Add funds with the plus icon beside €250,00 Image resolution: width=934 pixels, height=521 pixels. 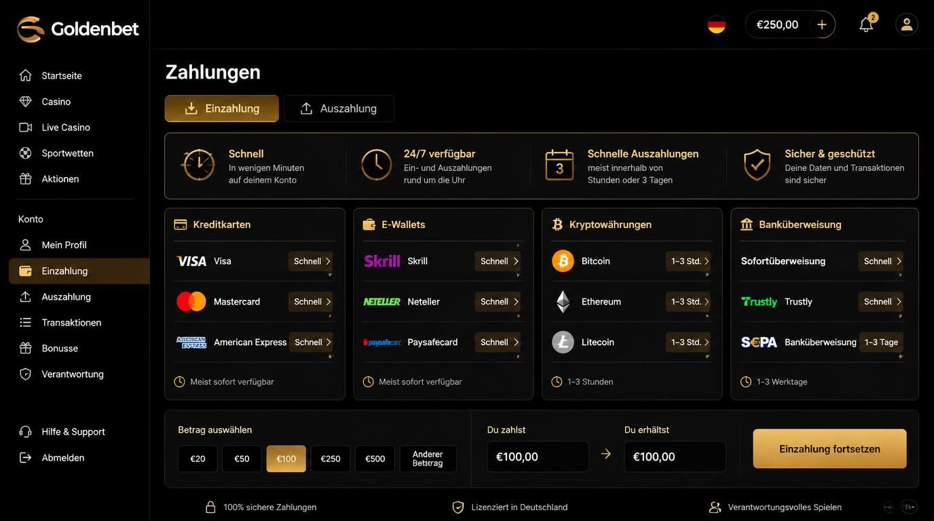(821, 24)
